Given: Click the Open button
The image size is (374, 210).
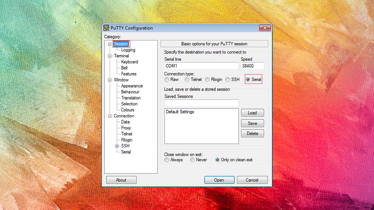Looking at the screenshot, I should [x=219, y=180].
